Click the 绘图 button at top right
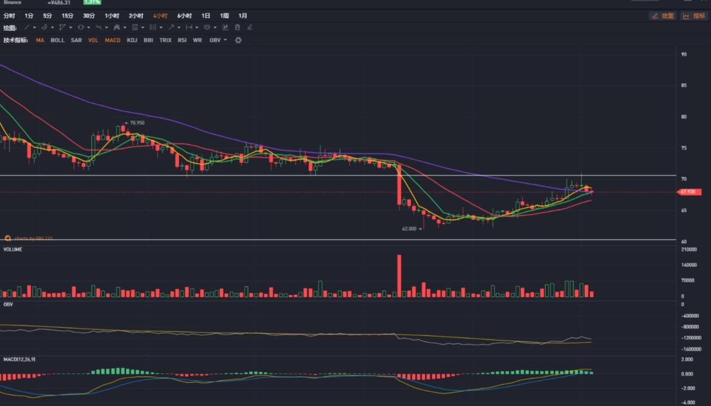The height and width of the screenshot is (406, 711). pos(663,16)
